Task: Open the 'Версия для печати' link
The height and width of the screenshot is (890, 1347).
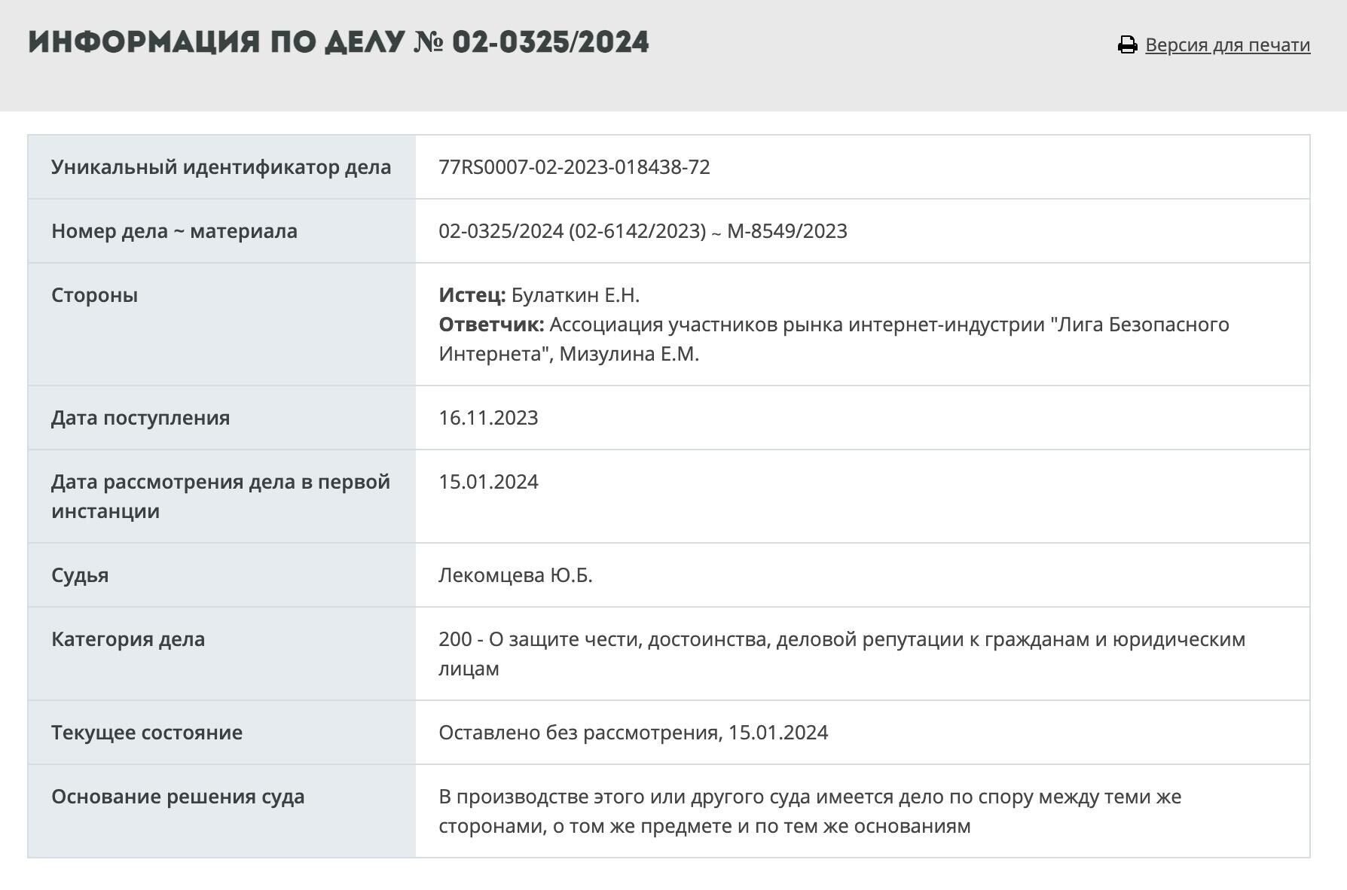Action: point(1227,45)
